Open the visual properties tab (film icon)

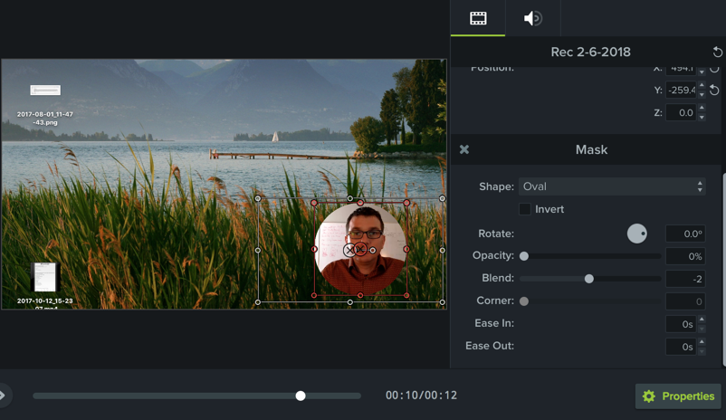(478, 18)
